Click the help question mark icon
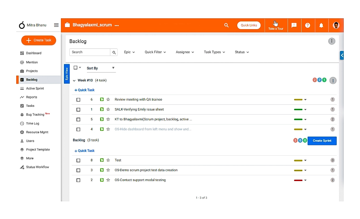The image size is (360, 219). pos(308,25)
